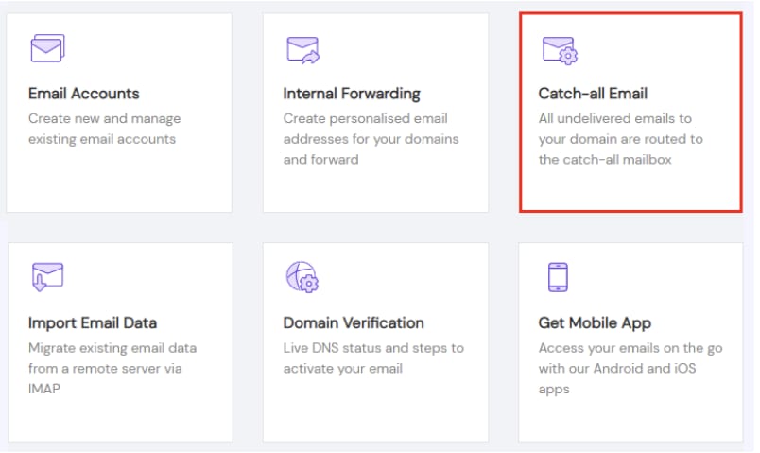This screenshot has height=453, width=760.
Task: Click the Email Accounts stacked envelope icon
Action: 47,48
